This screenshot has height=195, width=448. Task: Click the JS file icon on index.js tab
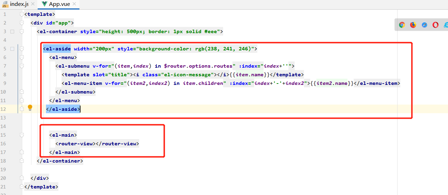(5, 4)
